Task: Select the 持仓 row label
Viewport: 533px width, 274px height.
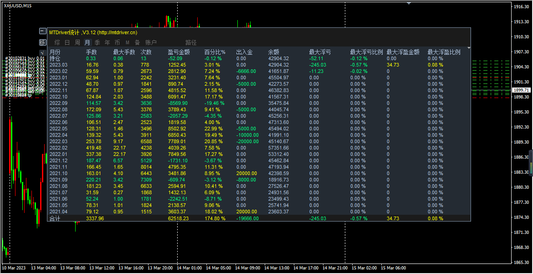Action: (55, 58)
